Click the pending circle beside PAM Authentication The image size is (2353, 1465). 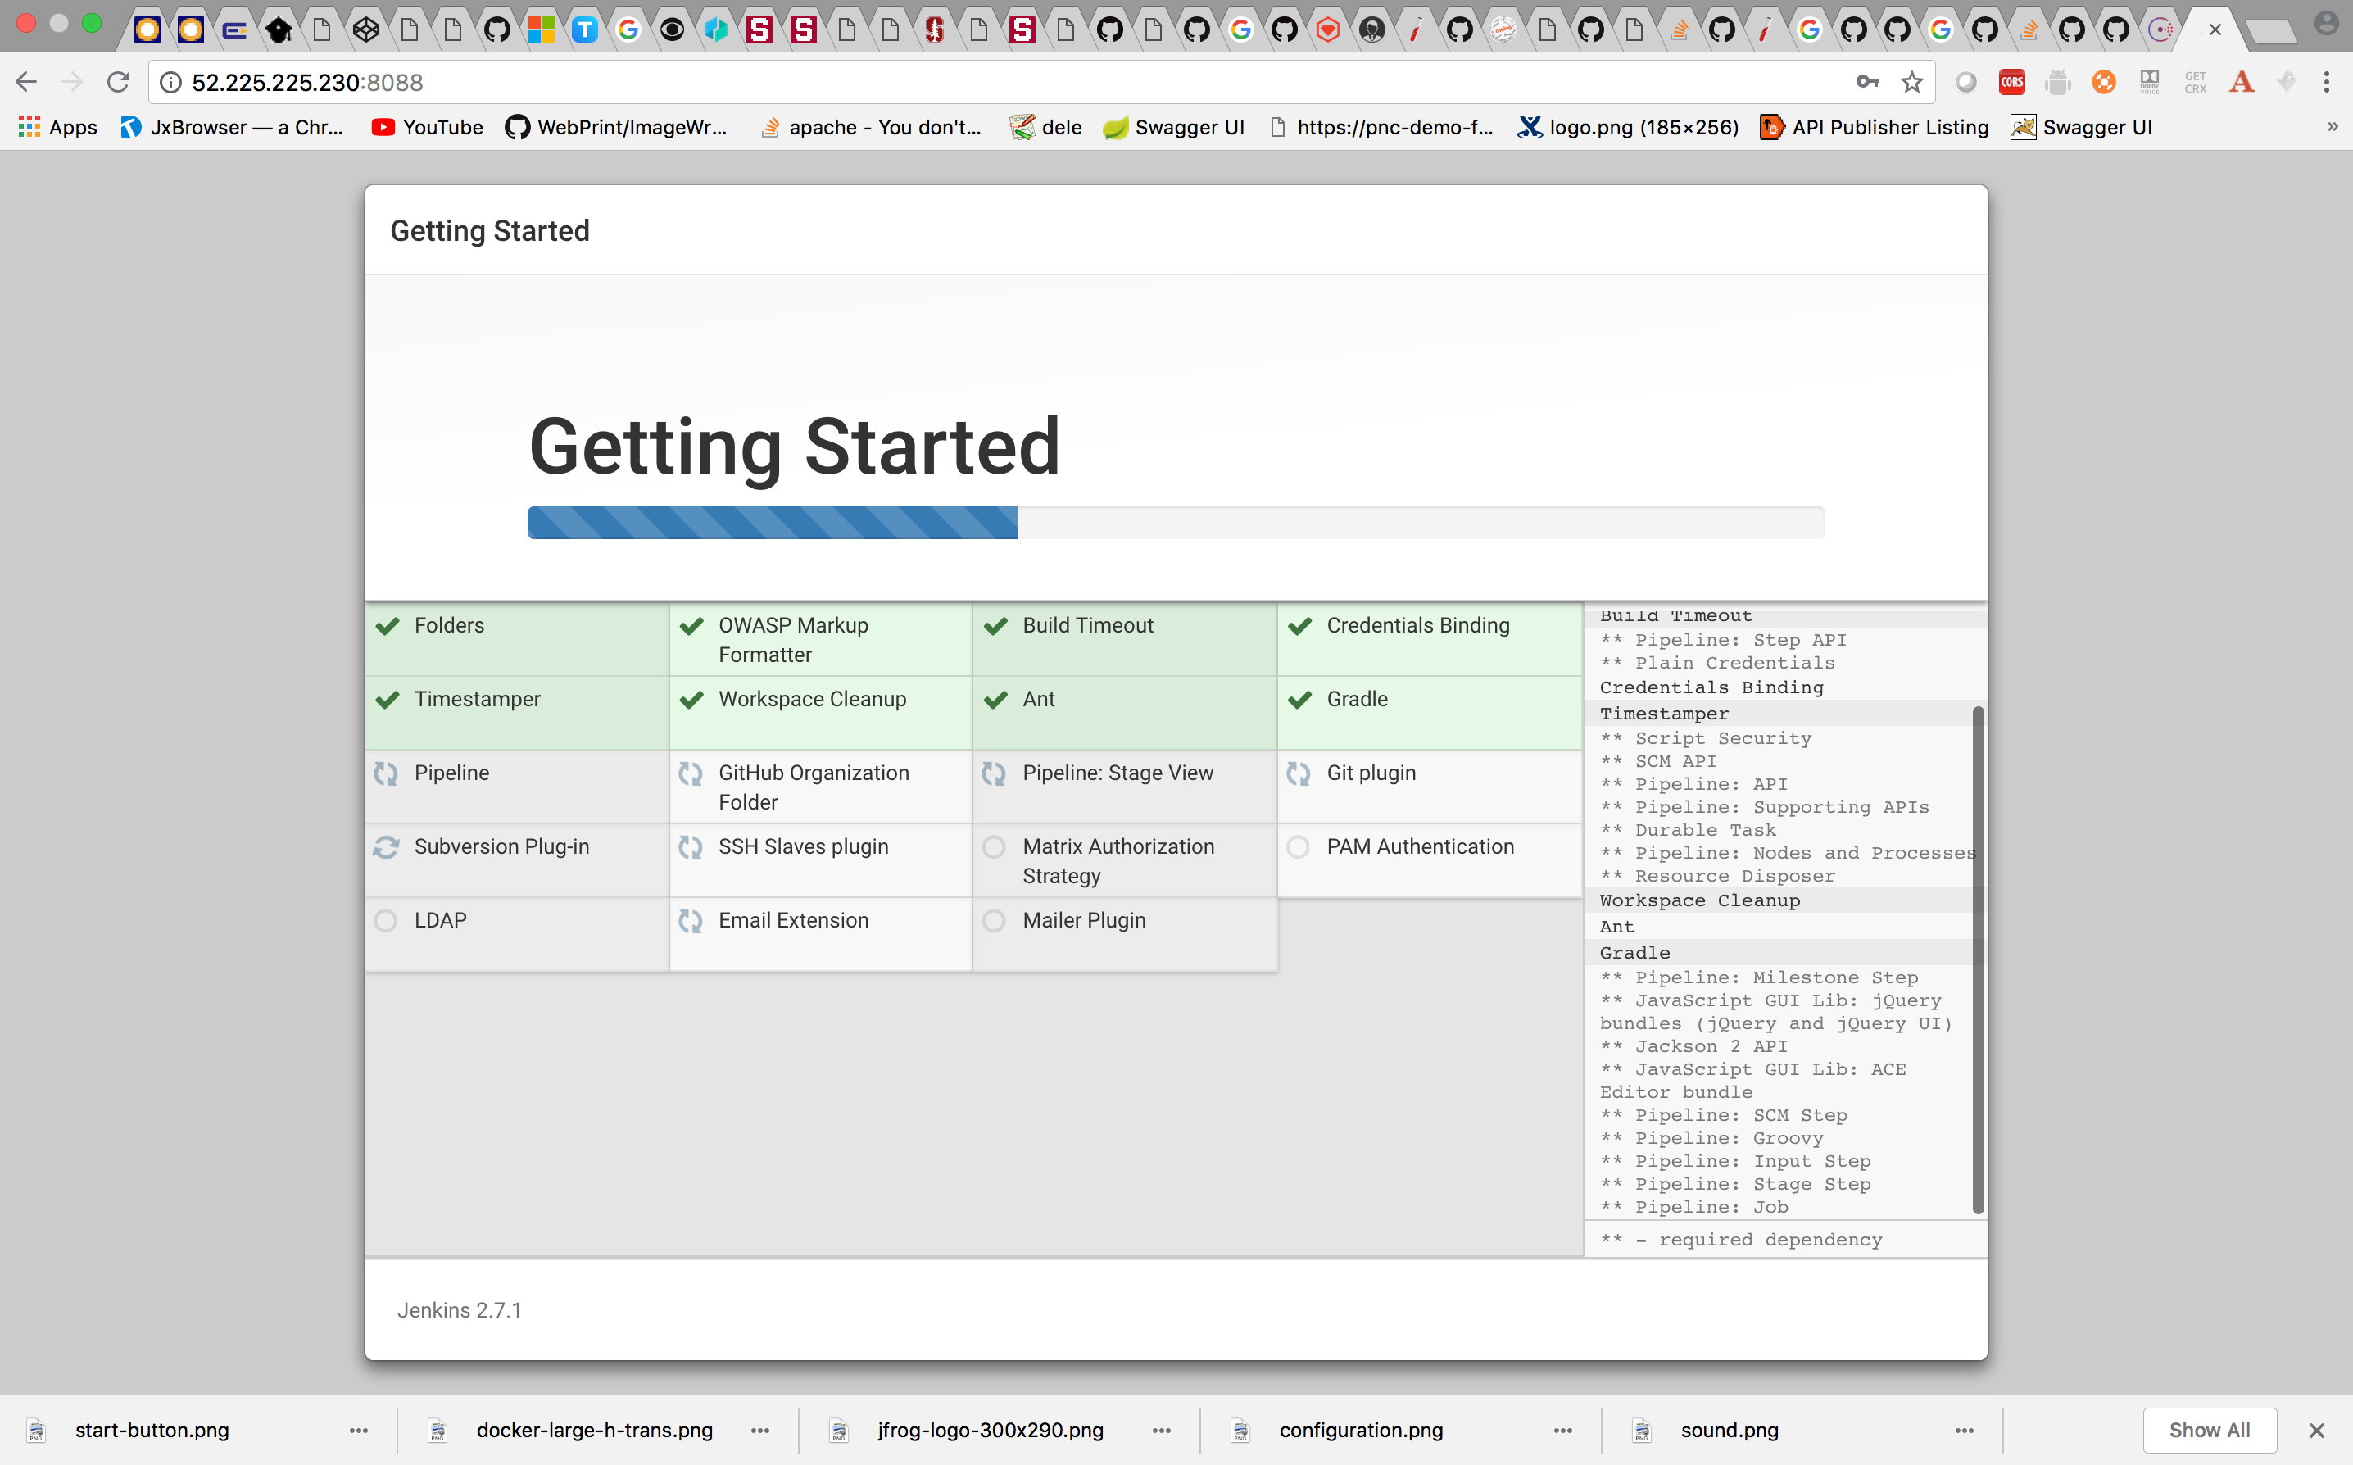[x=1298, y=847]
